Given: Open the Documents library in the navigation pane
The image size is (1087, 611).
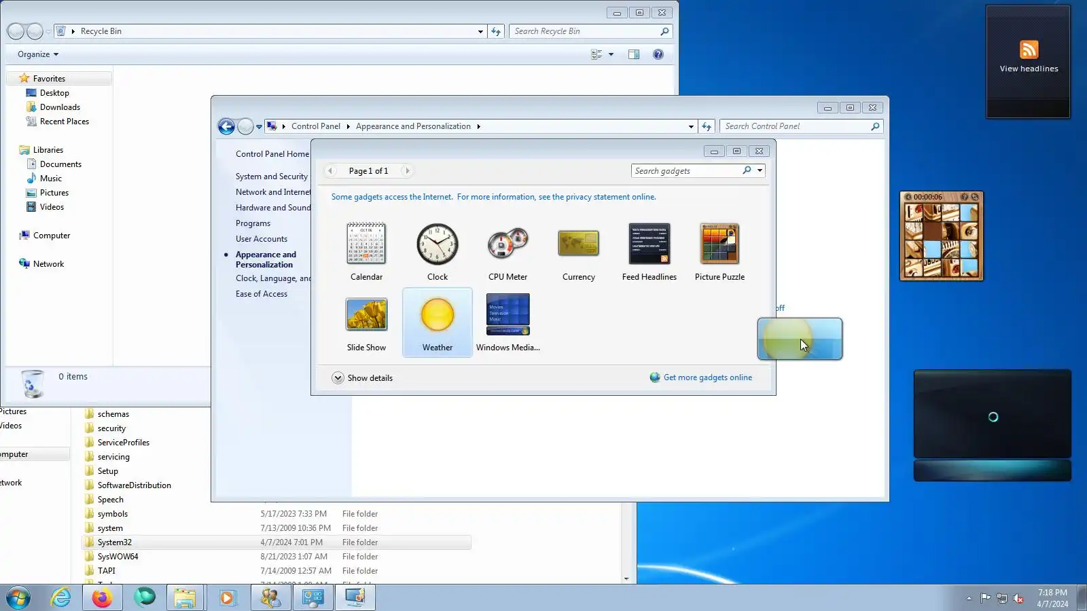Looking at the screenshot, I should pyautogui.click(x=60, y=164).
